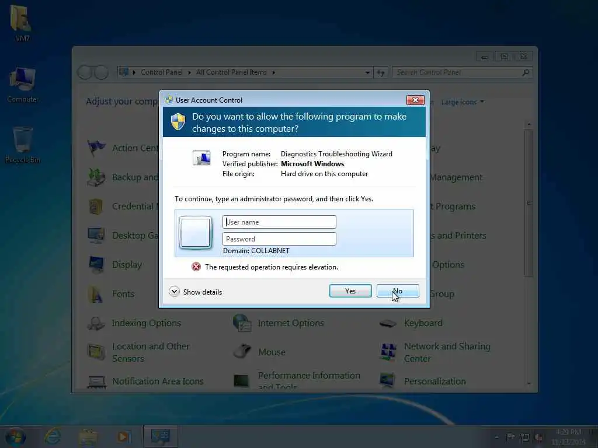Image resolution: width=598 pixels, height=448 pixels.
Task: Focus the User name field
Action: tap(279, 222)
